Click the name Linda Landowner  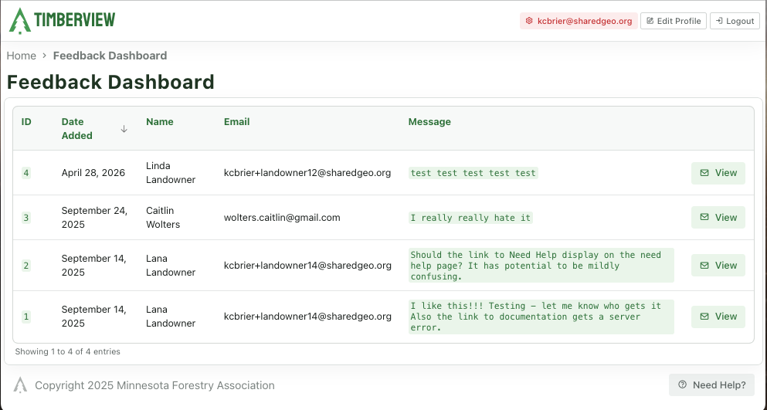tap(171, 173)
